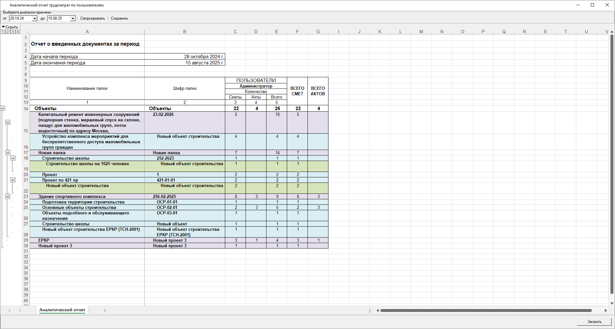
Task: Click the Скрыть outline toggle
Action: [x=10, y=27]
